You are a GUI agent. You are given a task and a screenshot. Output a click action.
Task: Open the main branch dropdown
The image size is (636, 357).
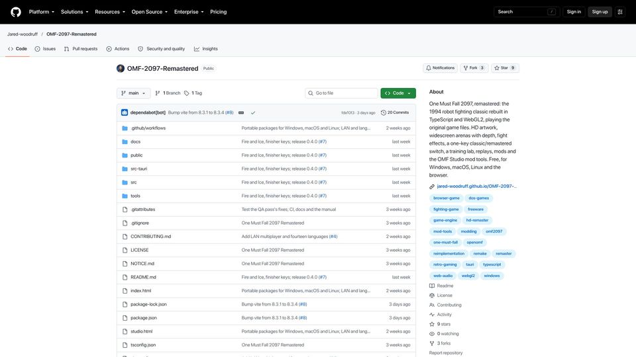pyautogui.click(x=133, y=93)
